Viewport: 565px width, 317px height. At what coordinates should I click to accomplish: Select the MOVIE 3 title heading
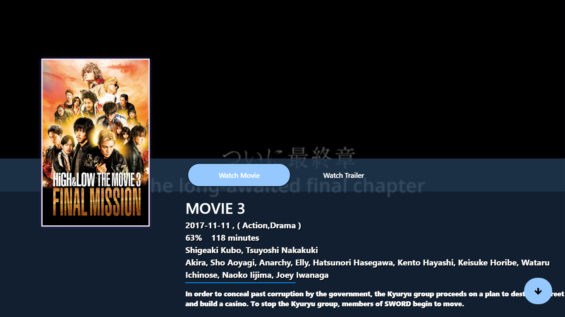tap(215, 208)
